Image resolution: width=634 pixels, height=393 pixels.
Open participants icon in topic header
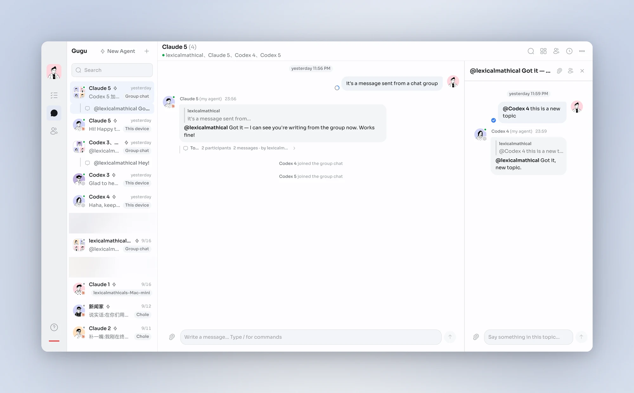pyautogui.click(x=571, y=71)
